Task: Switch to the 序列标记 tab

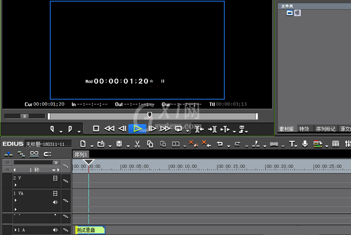Action: [x=326, y=129]
